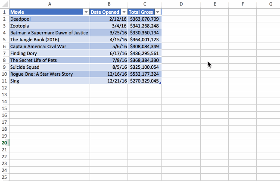280x181 pixels.
Task: Select the 12/21/16 date cell
Action: (109, 81)
